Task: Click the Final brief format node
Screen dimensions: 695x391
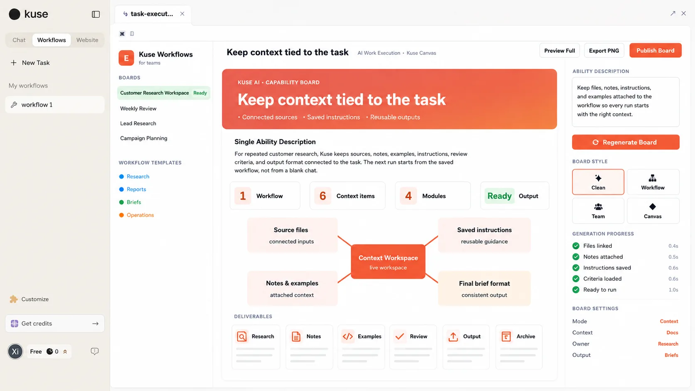Action: tap(484, 288)
